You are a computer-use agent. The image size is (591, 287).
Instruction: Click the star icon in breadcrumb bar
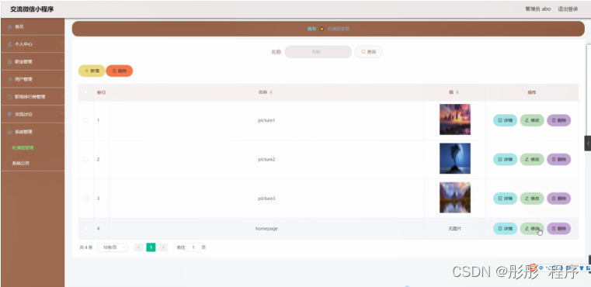322,29
